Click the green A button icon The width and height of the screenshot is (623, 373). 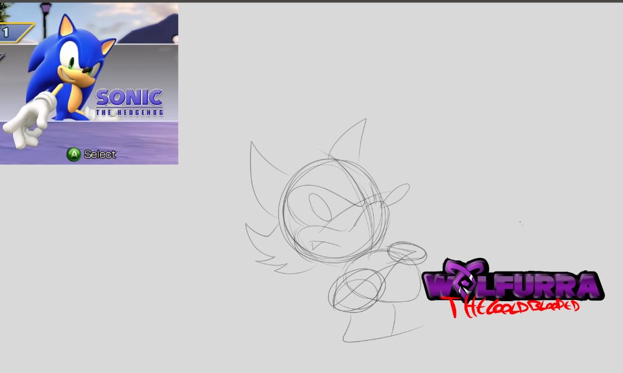coord(74,154)
